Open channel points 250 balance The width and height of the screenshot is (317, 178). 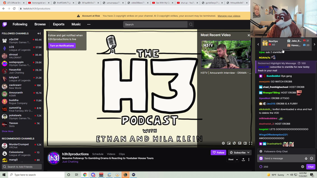264,167
